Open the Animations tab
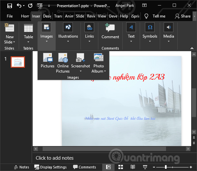Viewport: 197px width, 171px height. coord(69,16)
